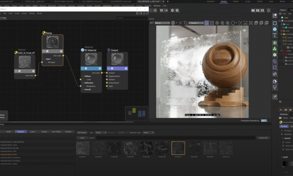Screen dimensions: 293x176
Task: Collapse the ADJUST section in Ramp attributes
Action: coord(283,138)
